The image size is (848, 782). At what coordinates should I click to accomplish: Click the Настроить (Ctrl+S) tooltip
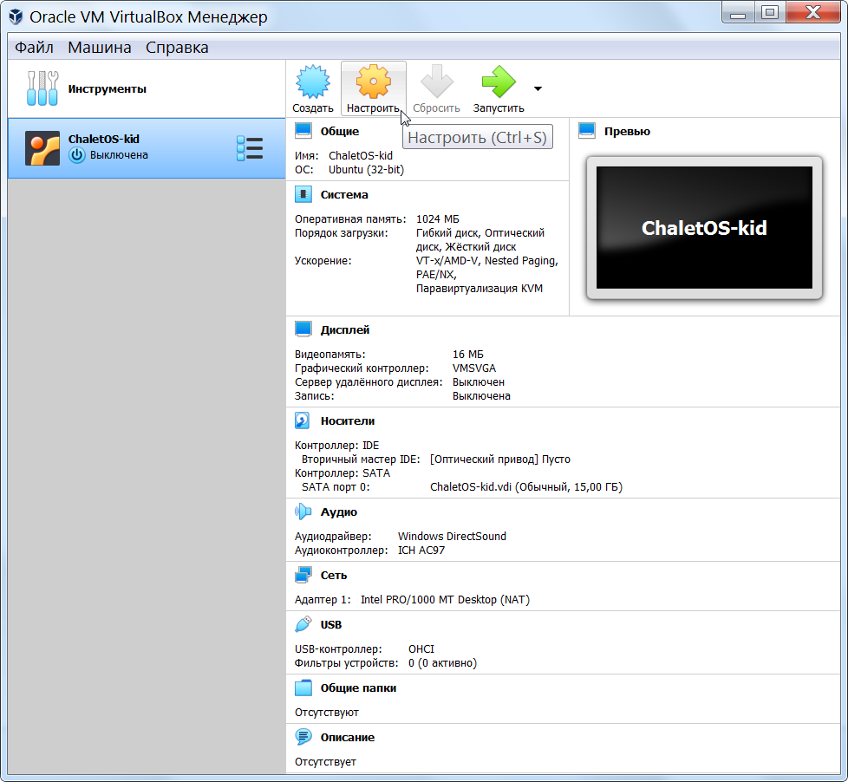(478, 137)
